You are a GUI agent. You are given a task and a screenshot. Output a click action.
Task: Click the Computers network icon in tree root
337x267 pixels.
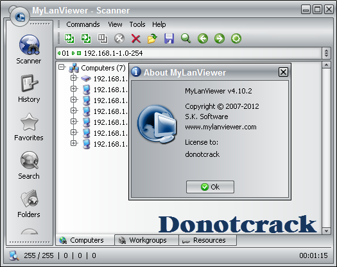(x=74, y=68)
